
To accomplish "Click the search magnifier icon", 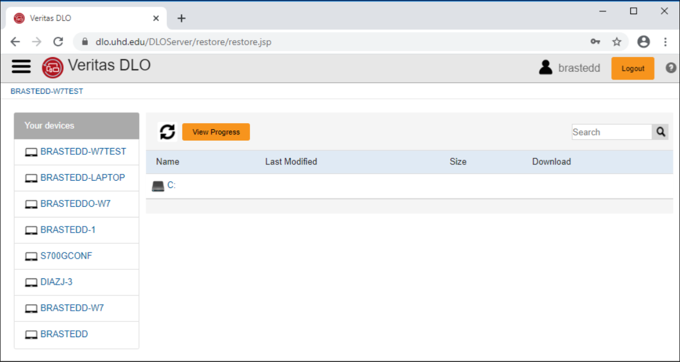I will click(x=660, y=132).
